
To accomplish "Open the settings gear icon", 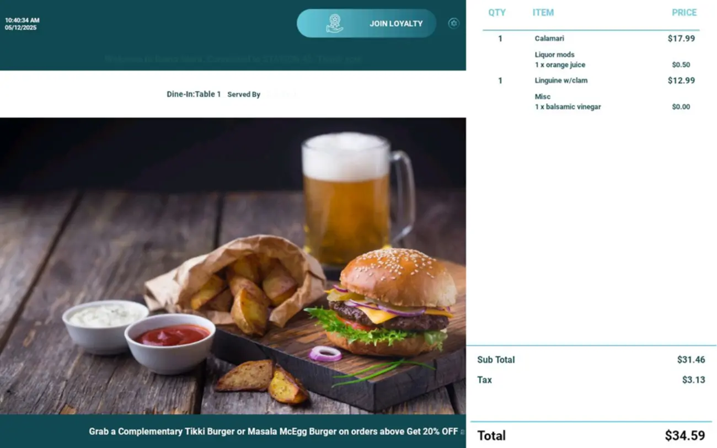I will tap(453, 23).
